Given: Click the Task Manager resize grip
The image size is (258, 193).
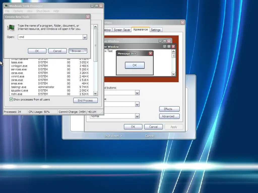Looking at the screenshot, I should pos(102,113).
